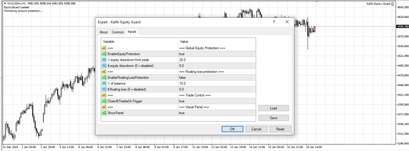This screenshot has height=151, width=409.
Task: Click the 'EnableEquityProtection' variable name
Action: click(124, 54)
